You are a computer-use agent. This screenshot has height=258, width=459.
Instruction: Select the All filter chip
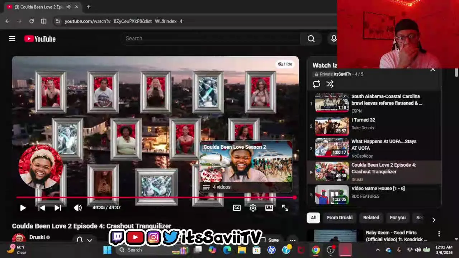(313, 218)
